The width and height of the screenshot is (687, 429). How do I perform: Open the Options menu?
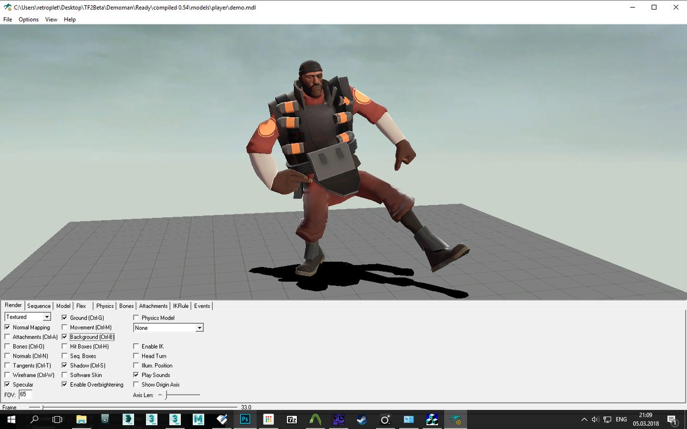28,19
